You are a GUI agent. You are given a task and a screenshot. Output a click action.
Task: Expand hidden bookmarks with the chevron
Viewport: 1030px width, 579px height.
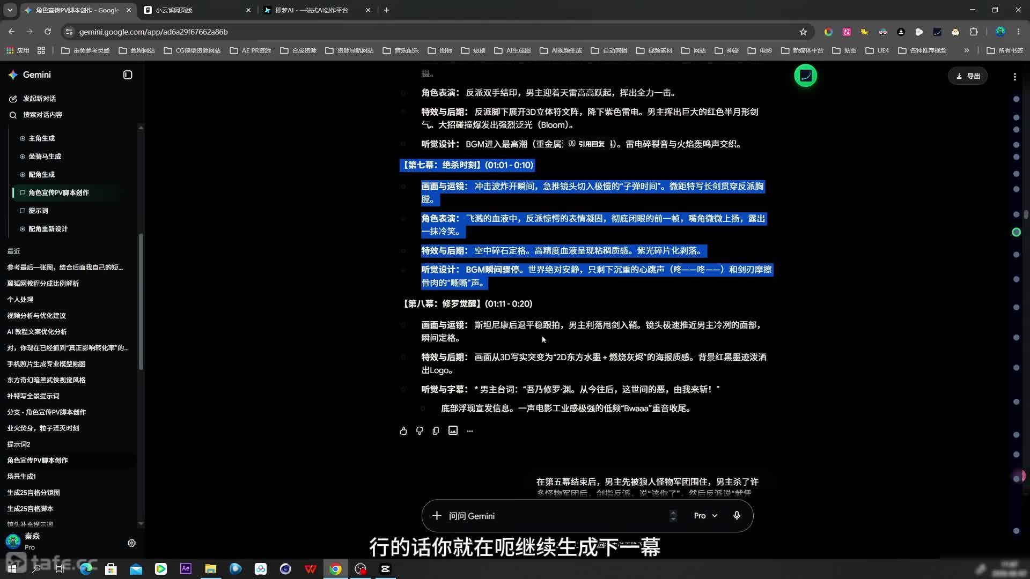967,50
